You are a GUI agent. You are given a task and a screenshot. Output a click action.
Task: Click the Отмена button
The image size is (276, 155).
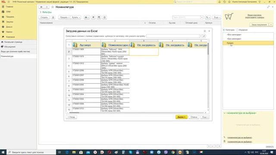coord(194,117)
